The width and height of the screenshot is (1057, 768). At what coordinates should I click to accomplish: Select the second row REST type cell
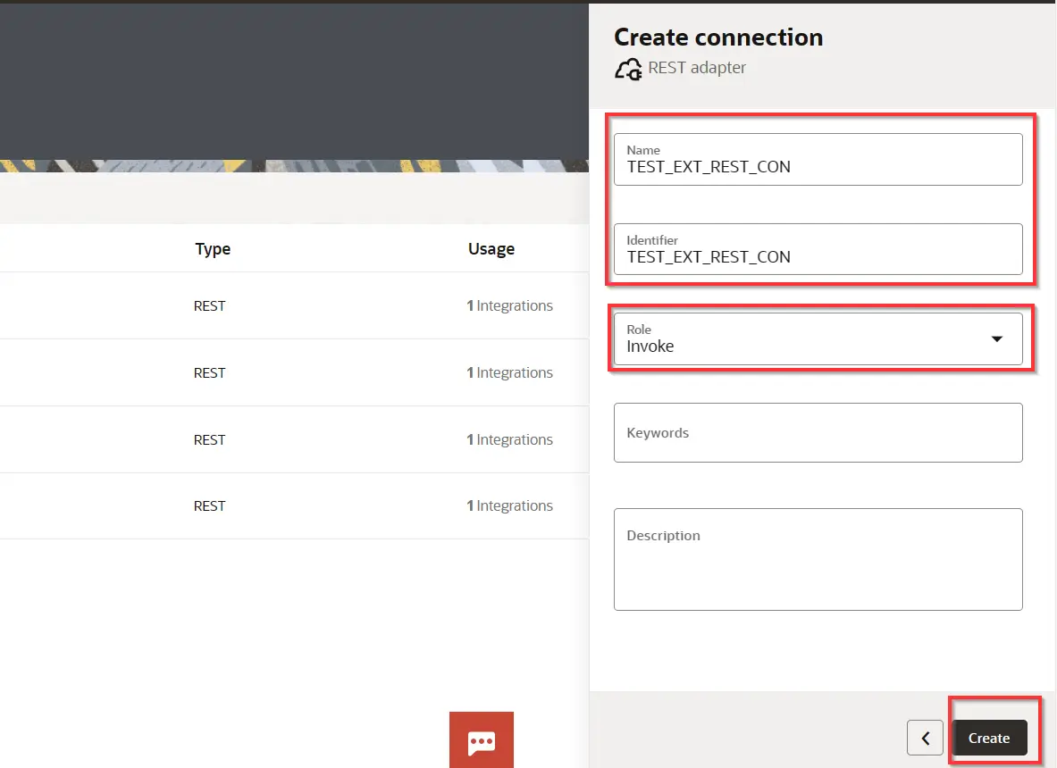click(210, 372)
